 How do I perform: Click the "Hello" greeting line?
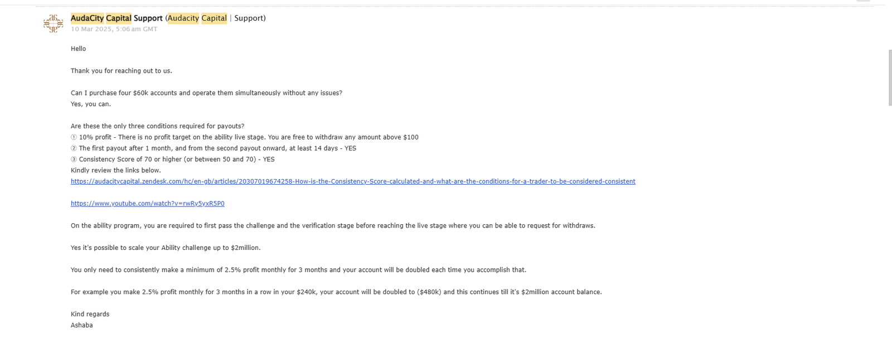click(78, 49)
